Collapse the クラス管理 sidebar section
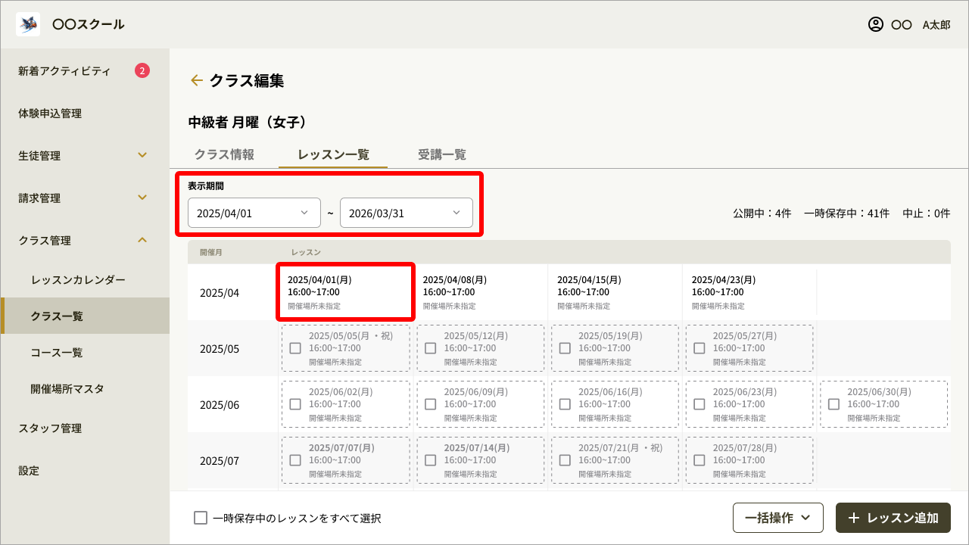The image size is (969, 545). tap(142, 240)
